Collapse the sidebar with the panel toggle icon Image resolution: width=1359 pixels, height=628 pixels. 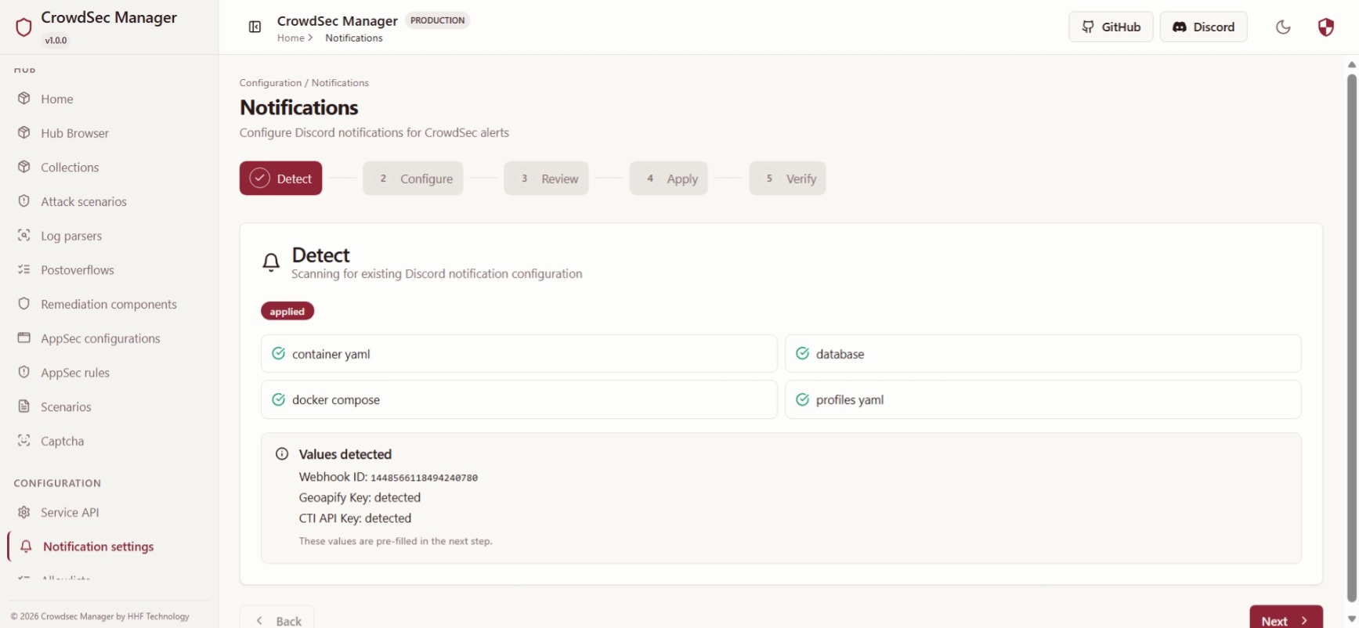pos(255,27)
